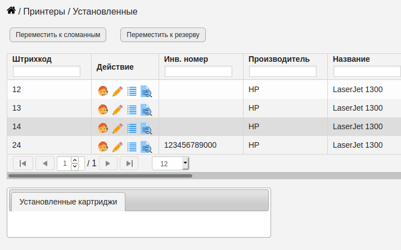401x250 pixels.
Task: Click the Производитель filter input
Action: (x=283, y=71)
